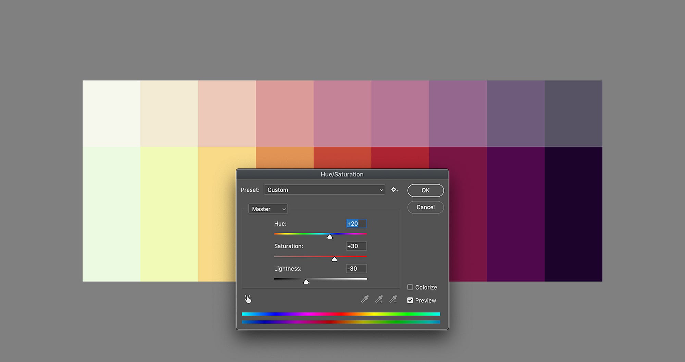685x362 pixels.
Task: Click the lower adjusted color bar
Action: click(x=341, y=322)
